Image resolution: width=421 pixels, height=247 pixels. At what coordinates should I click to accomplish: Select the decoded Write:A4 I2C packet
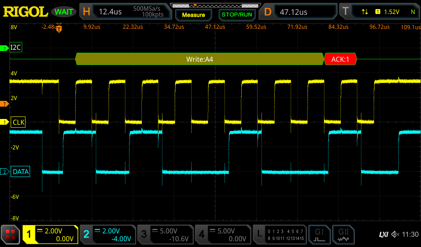pyautogui.click(x=200, y=59)
